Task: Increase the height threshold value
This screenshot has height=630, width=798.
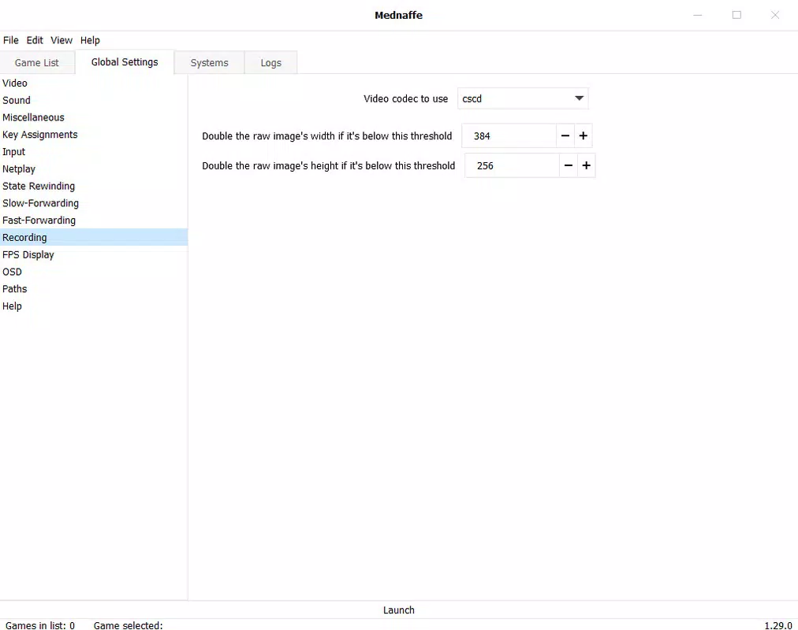Action: click(x=587, y=165)
